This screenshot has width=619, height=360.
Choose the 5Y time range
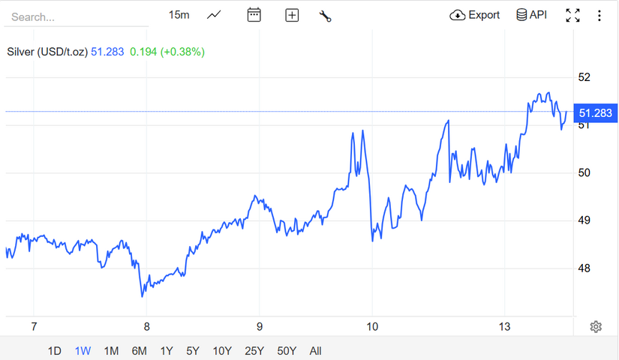coord(193,350)
